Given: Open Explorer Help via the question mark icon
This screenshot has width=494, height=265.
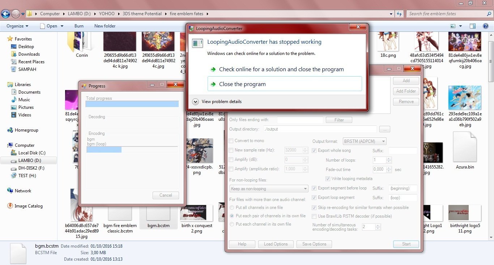Looking at the screenshot, I should point(486,26).
